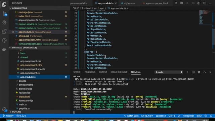Click the notifications bell in status bar
This screenshot has width=215, height=121.
(211, 116)
